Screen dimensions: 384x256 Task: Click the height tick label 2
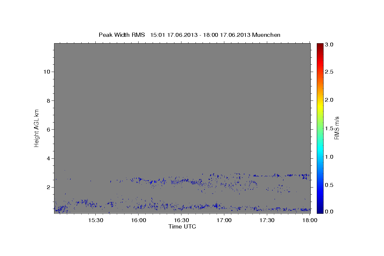(x=48, y=187)
